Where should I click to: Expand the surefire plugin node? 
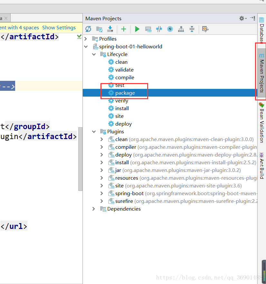[102, 201]
